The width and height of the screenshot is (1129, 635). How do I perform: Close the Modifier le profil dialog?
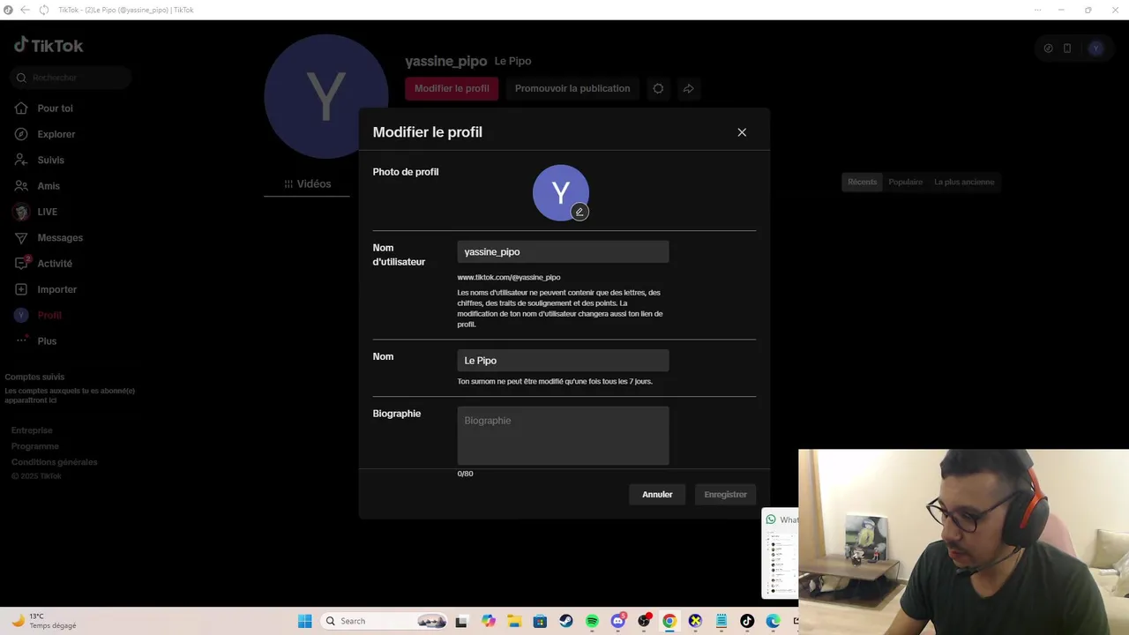click(x=742, y=132)
